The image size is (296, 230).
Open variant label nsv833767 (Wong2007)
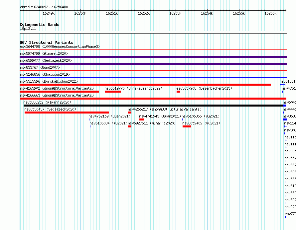click(x=40, y=67)
